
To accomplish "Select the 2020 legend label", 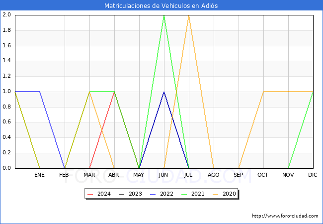I will pos(229,194).
